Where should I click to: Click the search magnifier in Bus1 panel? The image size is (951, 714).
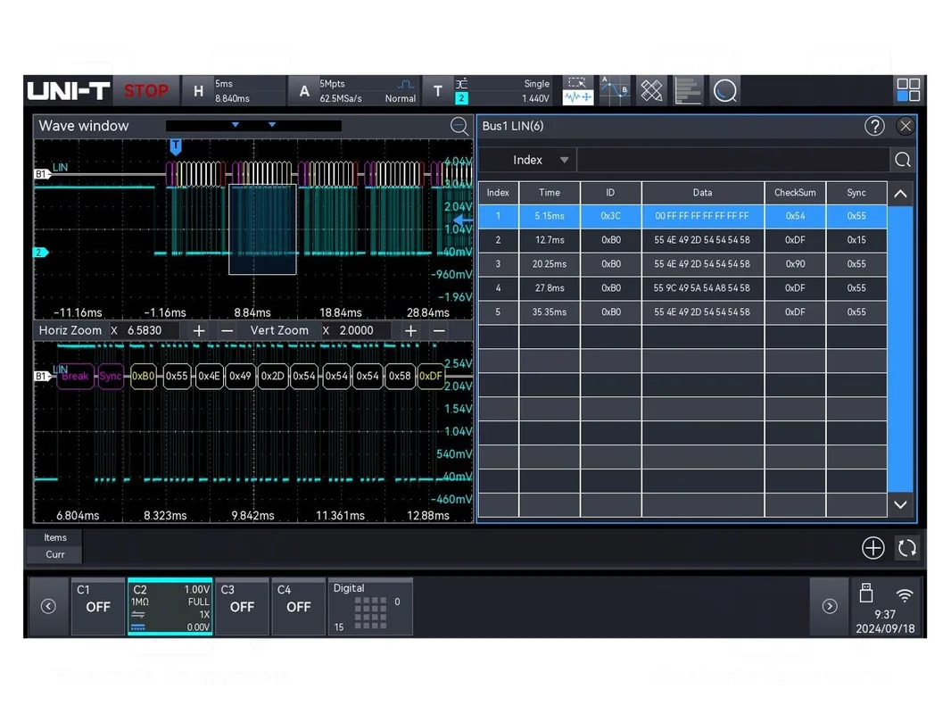click(x=903, y=160)
